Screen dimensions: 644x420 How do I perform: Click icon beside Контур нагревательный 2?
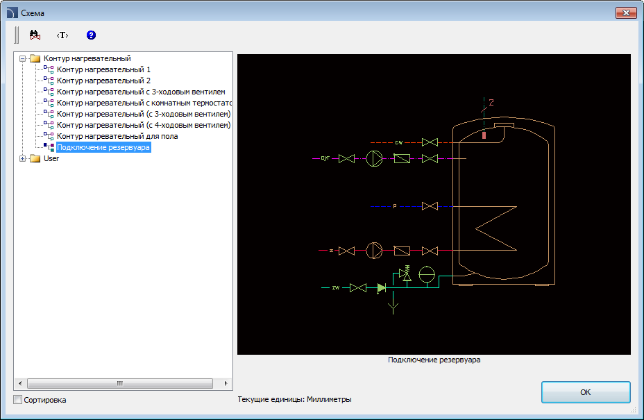49,81
